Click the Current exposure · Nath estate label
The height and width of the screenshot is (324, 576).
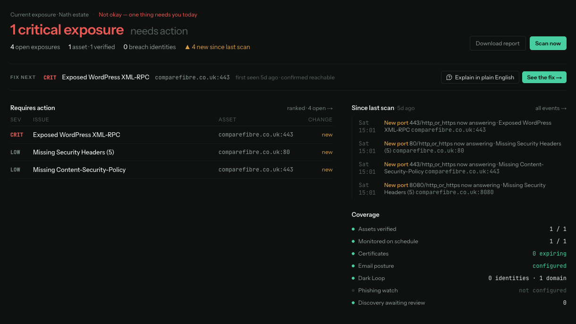pos(50,15)
